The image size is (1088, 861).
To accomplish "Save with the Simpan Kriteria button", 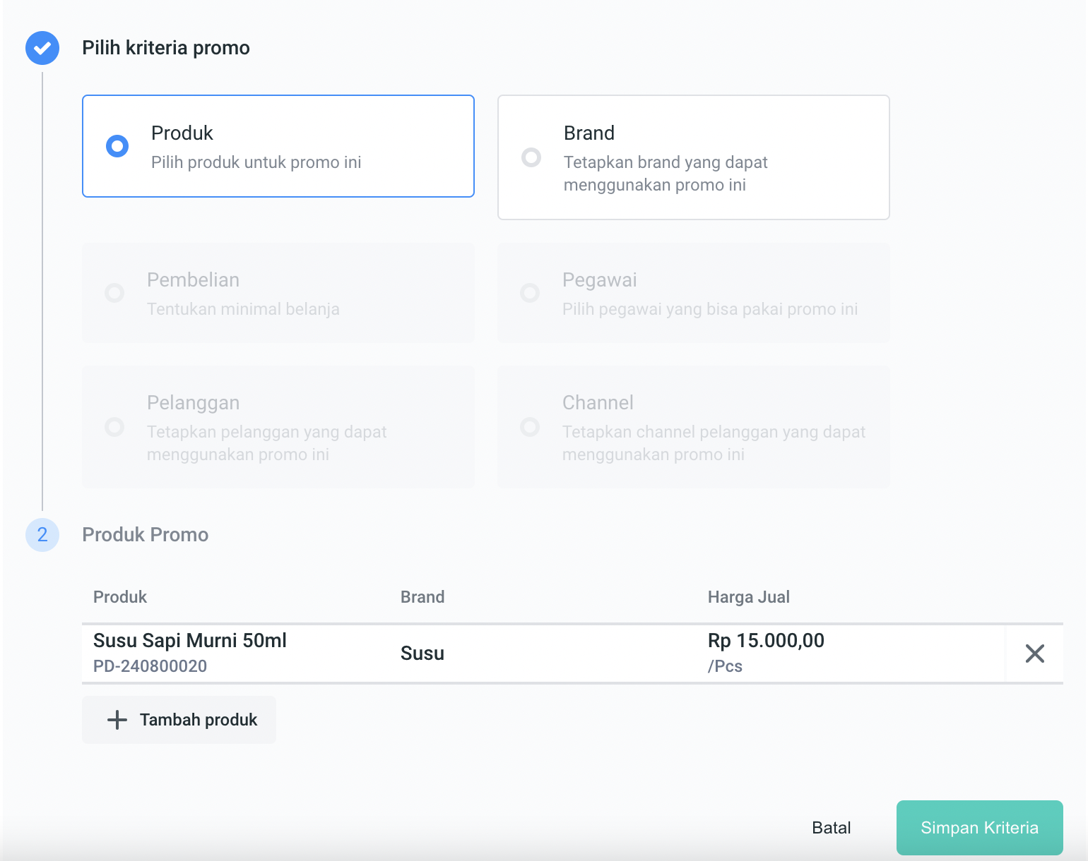I will point(979,828).
